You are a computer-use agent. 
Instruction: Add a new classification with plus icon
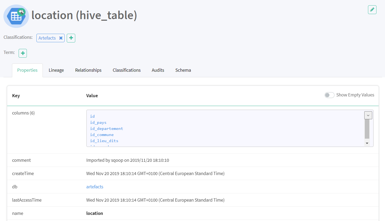[x=71, y=38]
